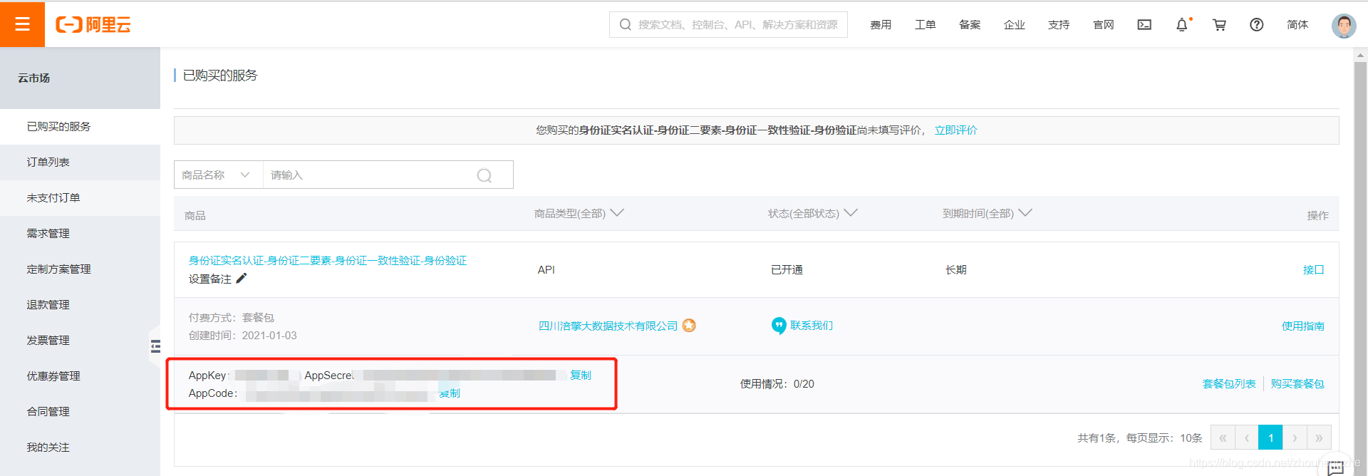The image size is (1368, 476).
Task: Open the Cloud Shell terminal icon
Action: [x=1144, y=25]
